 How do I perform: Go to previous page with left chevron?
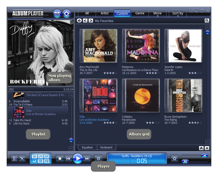pyautogui.click(x=85, y=21)
